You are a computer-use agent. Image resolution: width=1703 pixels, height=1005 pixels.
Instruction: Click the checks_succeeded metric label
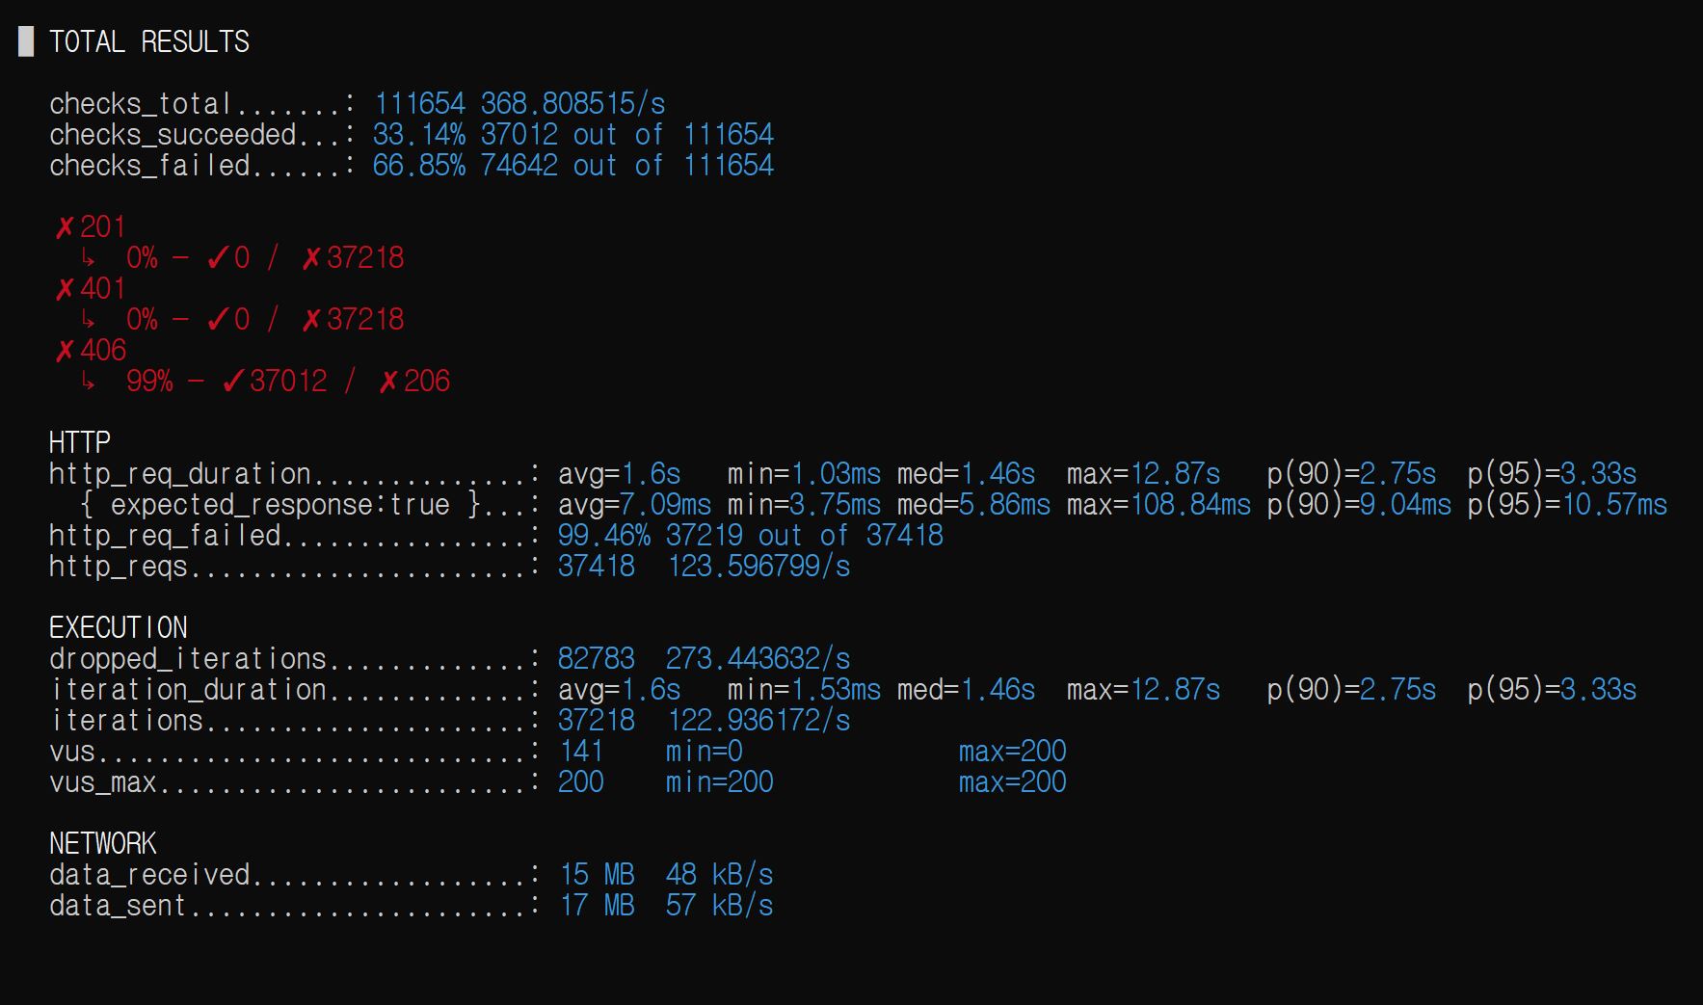[173, 135]
